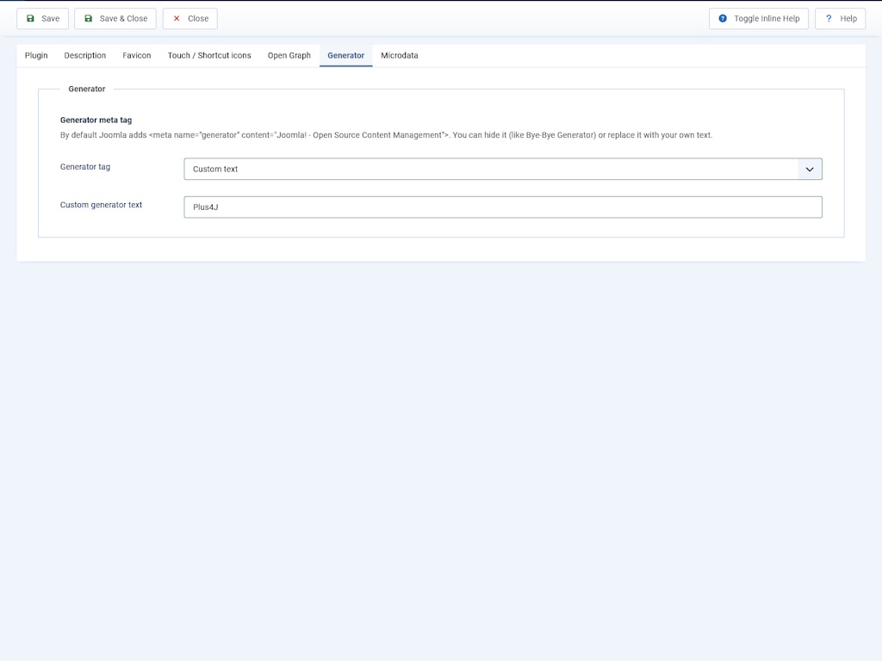Image resolution: width=882 pixels, height=661 pixels.
Task: Toggle Inline Help
Action: tap(758, 19)
